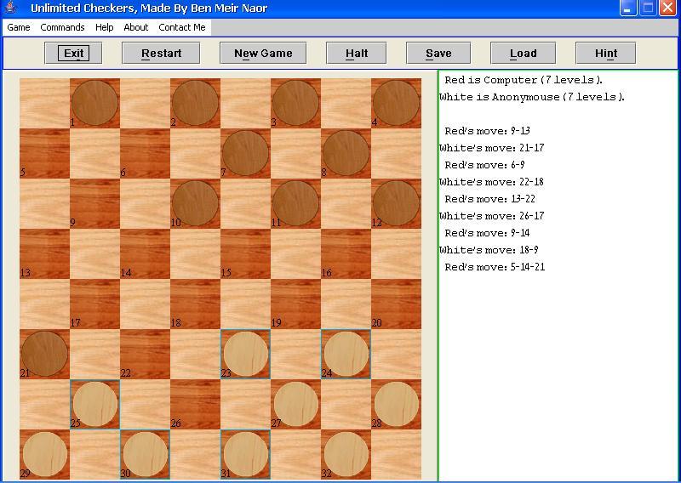
Task: Click the "Red's move: 13-22" log line
Action: (x=490, y=199)
